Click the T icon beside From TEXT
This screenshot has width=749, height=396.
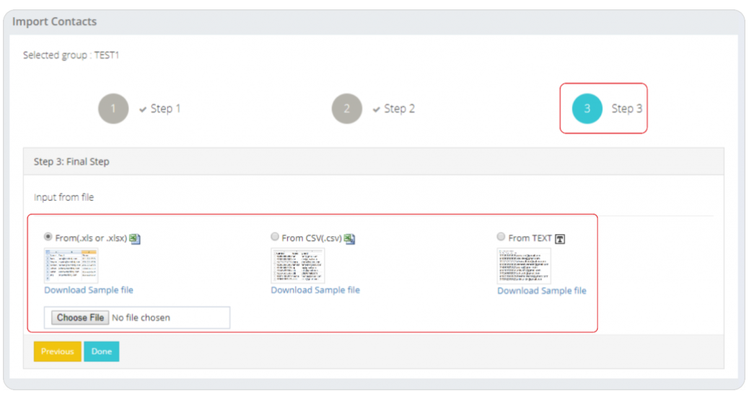click(560, 238)
